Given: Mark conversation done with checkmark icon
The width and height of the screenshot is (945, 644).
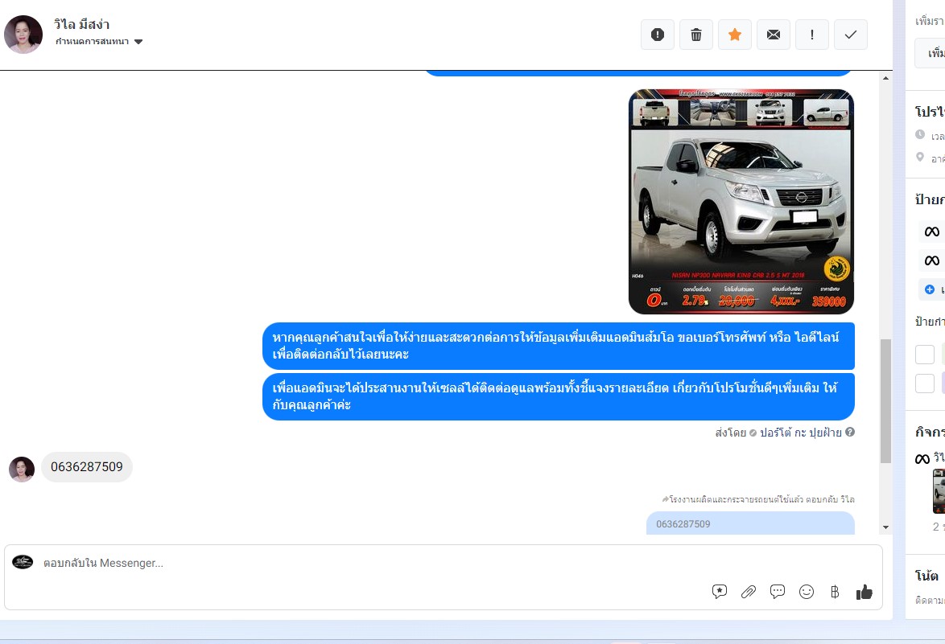Looking at the screenshot, I should tap(851, 35).
